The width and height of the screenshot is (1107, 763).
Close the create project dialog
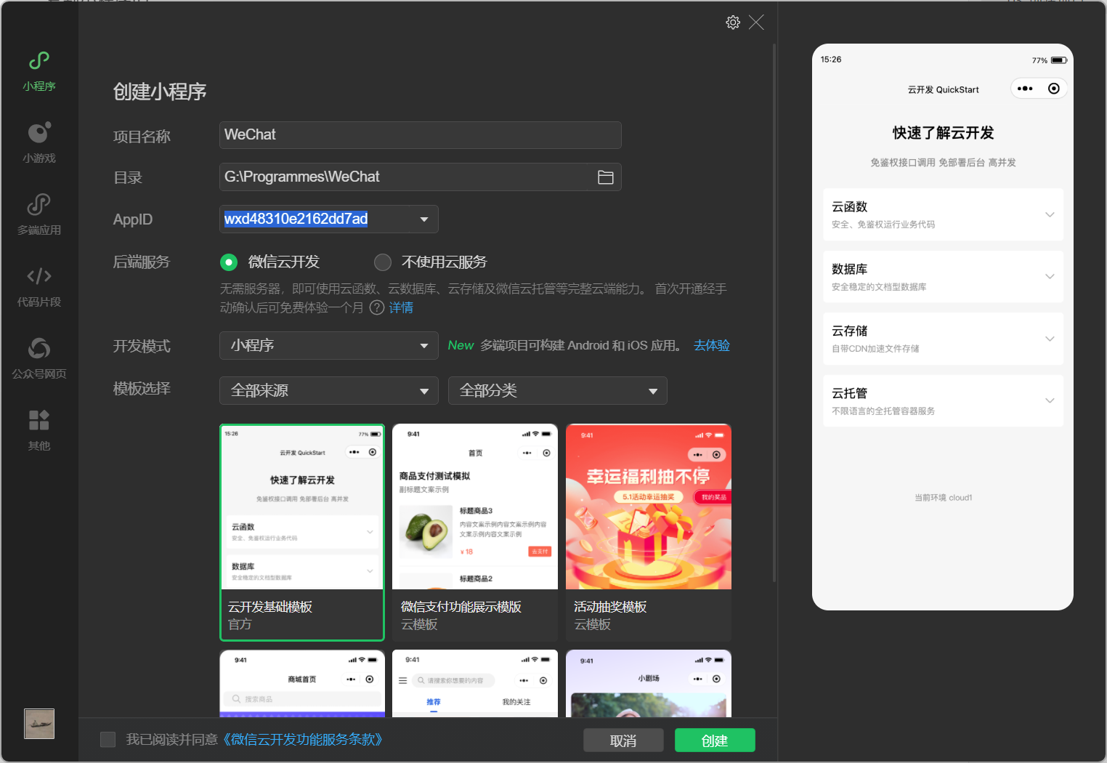(x=756, y=23)
